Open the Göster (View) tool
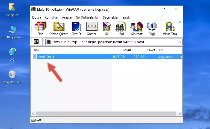This screenshot has height=129, width=210. [91, 28]
